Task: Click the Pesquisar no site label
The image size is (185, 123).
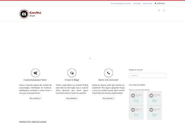Action: click(x=136, y=70)
